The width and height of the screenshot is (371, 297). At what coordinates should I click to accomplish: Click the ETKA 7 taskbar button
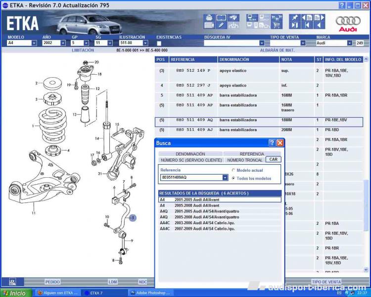(x=104, y=293)
